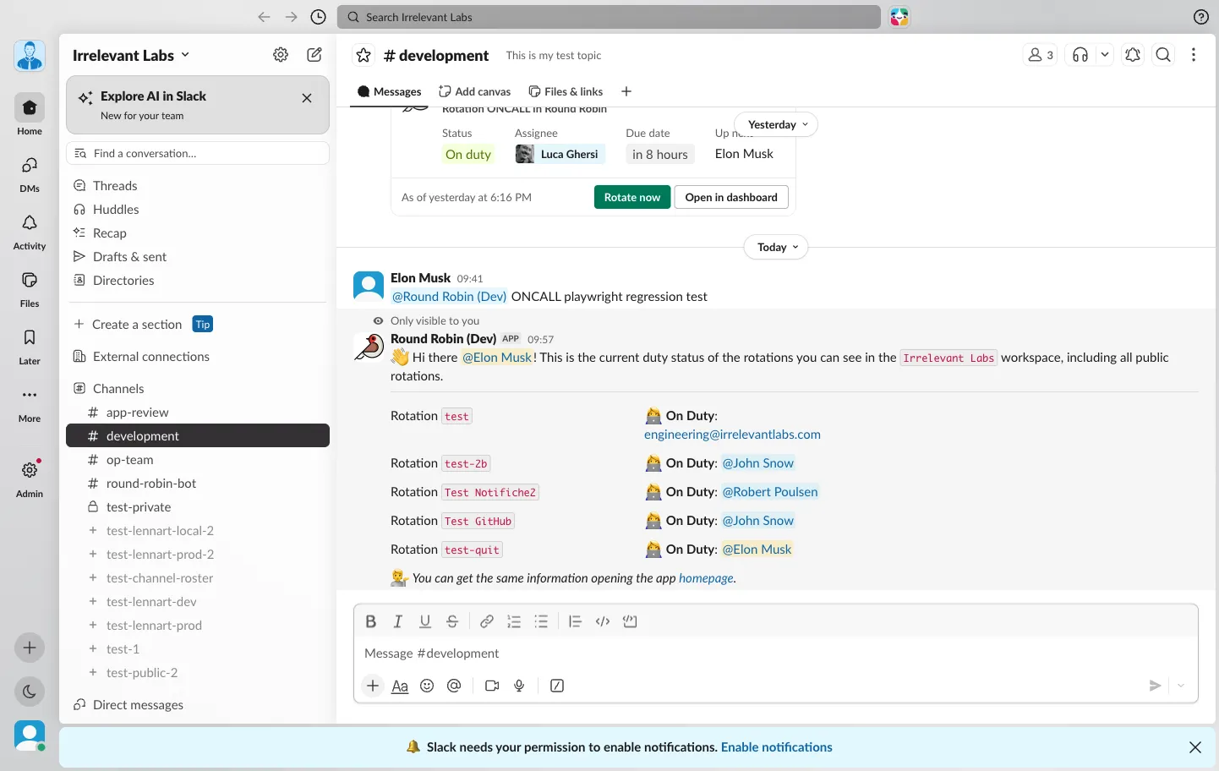Viewport: 1219px width, 771px height.
Task: Open engineering@irrelevantlabs.com email link
Action: pos(732,435)
